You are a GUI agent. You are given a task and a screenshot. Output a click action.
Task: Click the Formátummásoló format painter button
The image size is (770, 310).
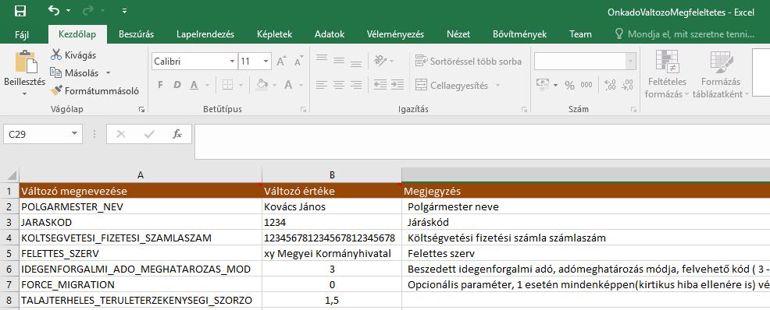coord(94,90)
